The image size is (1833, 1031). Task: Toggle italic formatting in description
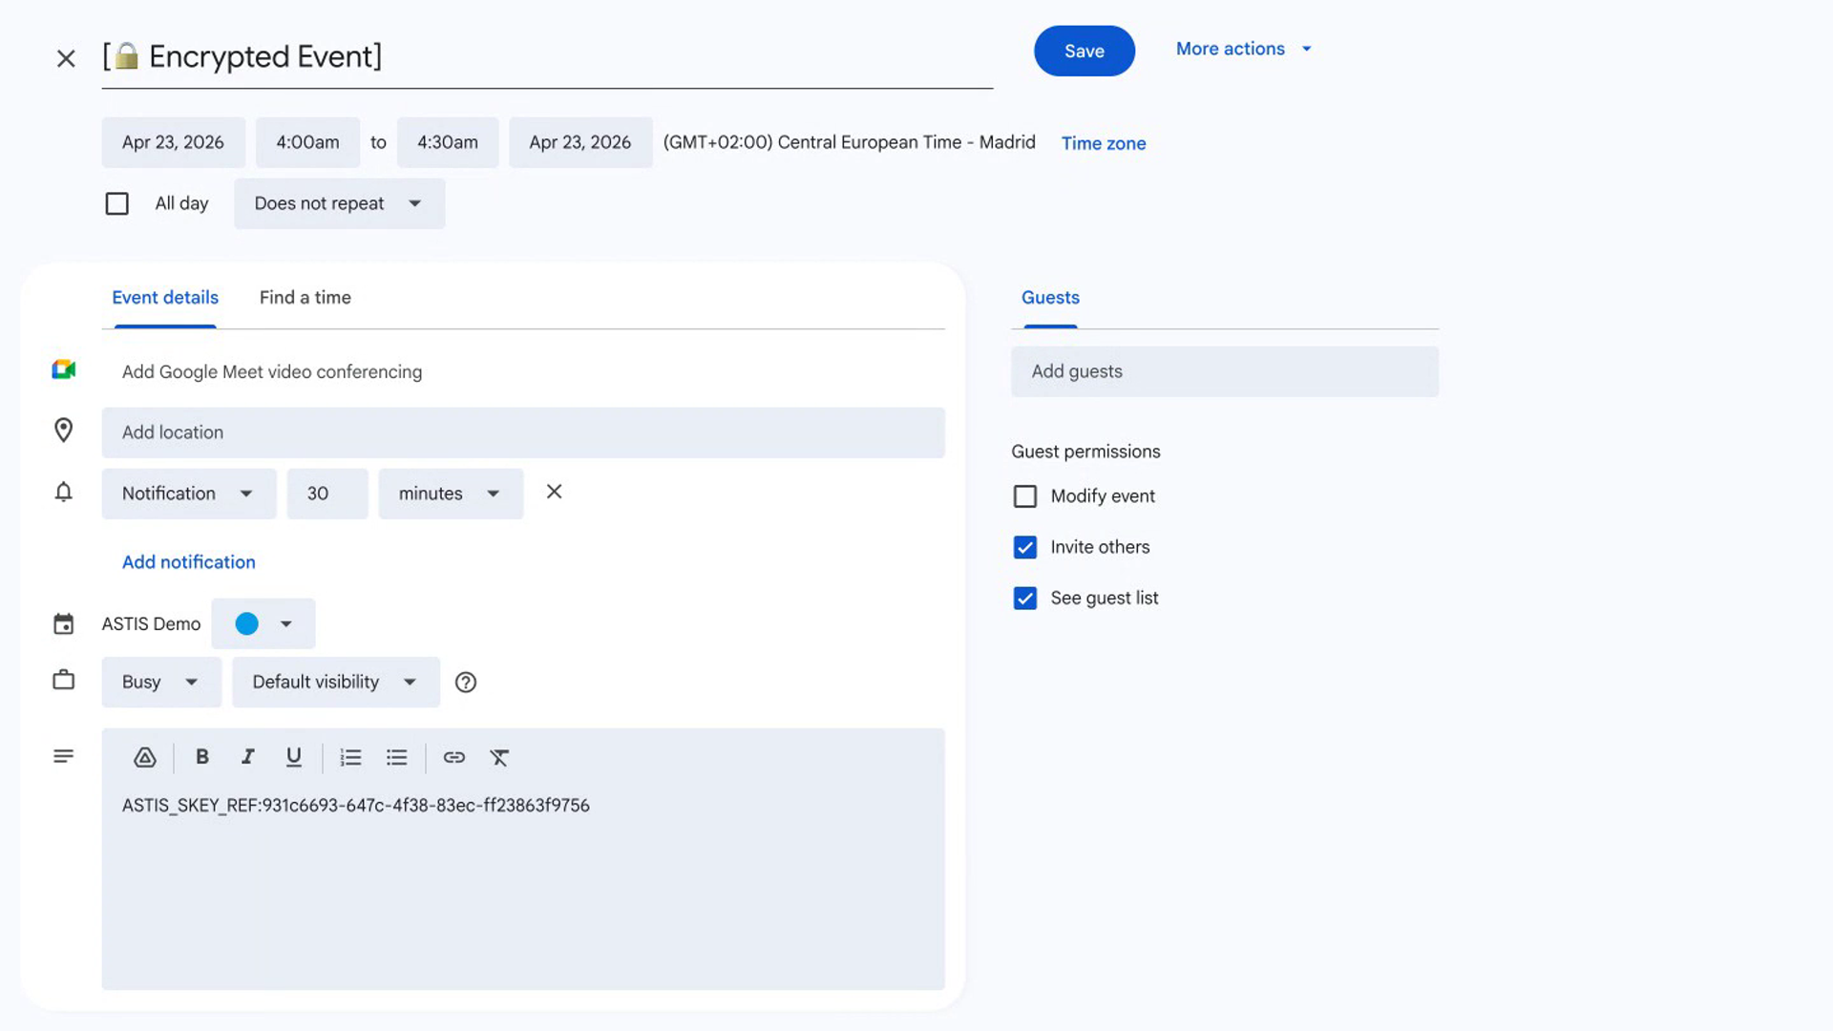247,757
